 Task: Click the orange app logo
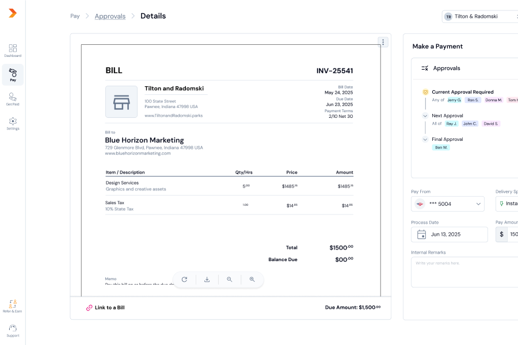click(x=13, y=13)
